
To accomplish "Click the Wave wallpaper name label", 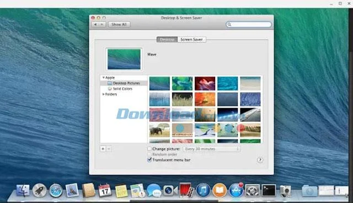I will [x=152, y=55].
